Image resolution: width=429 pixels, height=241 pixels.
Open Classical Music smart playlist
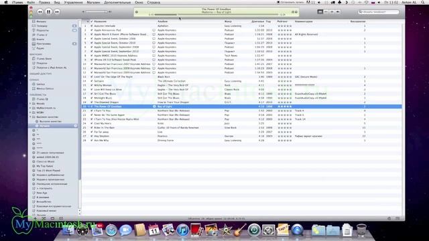coord(46,161)
